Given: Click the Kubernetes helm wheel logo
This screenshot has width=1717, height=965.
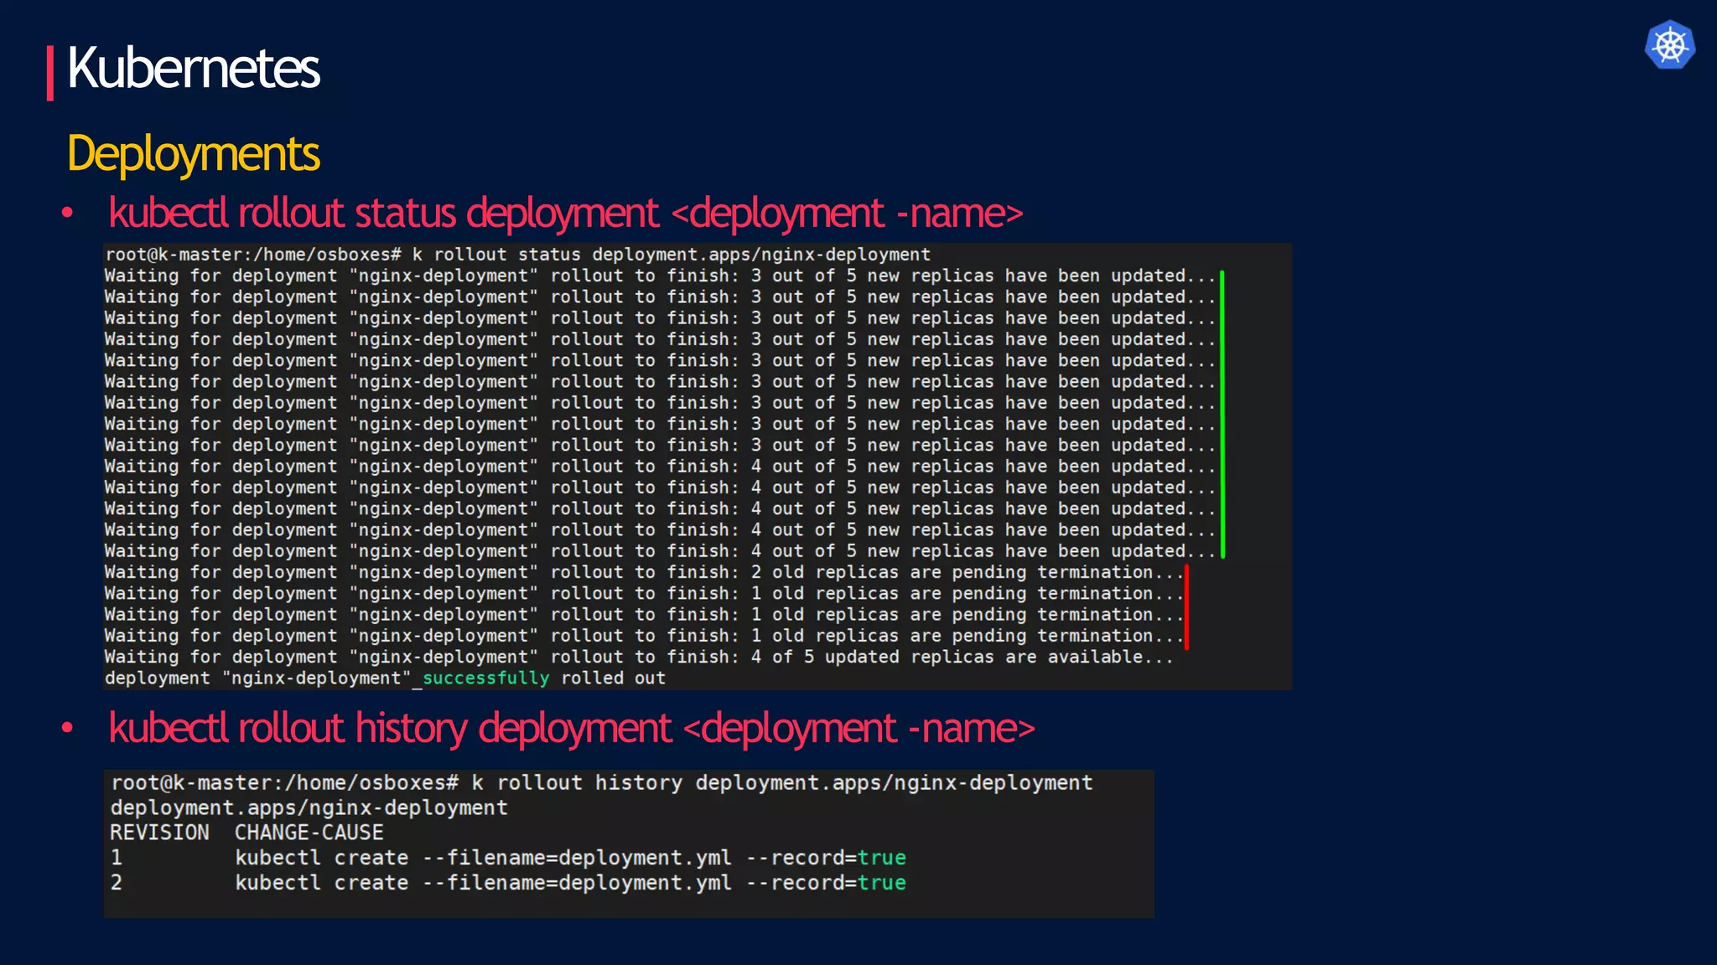Looking at the screenshot, I should coord(1669,45).
